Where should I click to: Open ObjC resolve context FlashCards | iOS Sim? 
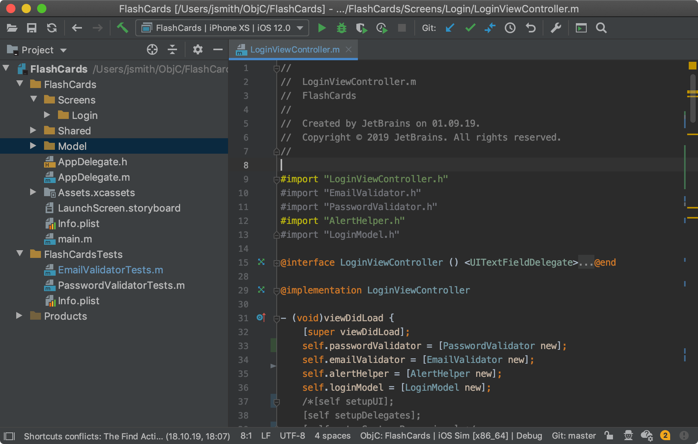[451, 436]
